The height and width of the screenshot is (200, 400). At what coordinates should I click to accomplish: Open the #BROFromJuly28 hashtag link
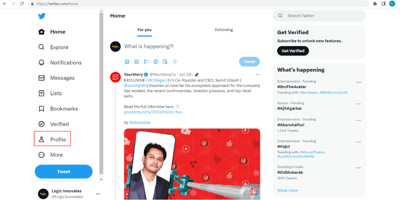pyautogui.click(x=333, y=93)
